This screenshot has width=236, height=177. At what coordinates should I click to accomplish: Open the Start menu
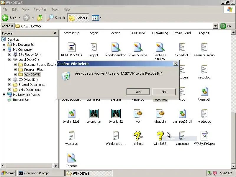pyautogui.click(x=8, y=173)
